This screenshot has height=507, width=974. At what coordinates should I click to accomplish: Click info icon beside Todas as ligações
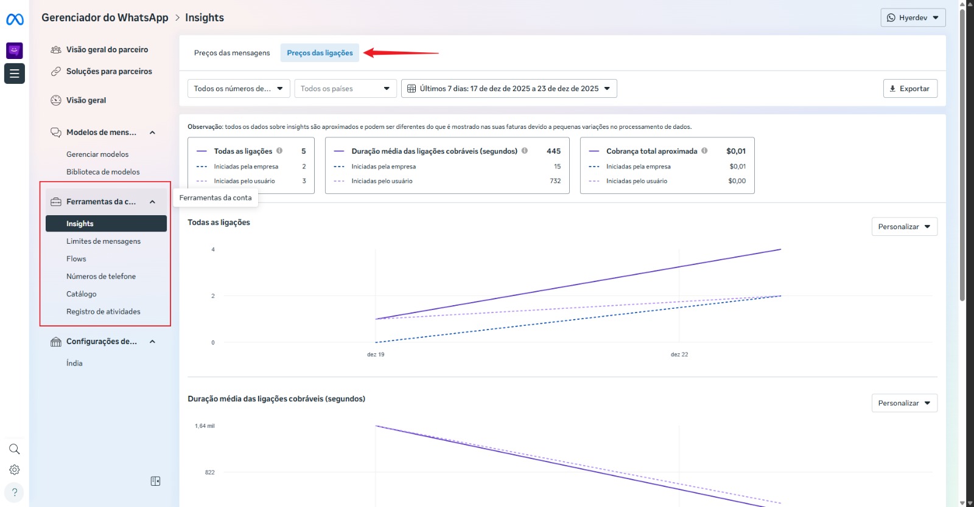(279, 151)
